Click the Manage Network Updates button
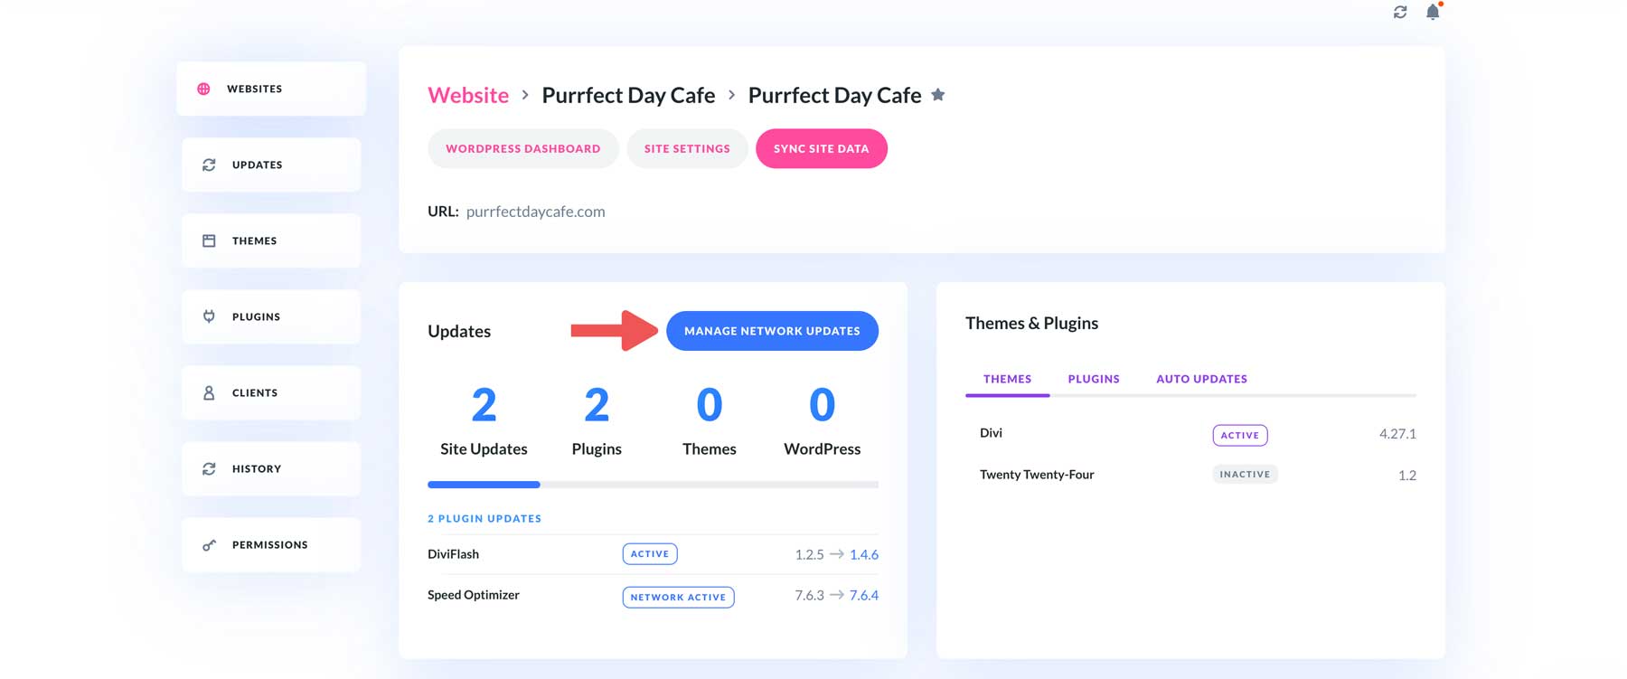 (x=772, y=331)
